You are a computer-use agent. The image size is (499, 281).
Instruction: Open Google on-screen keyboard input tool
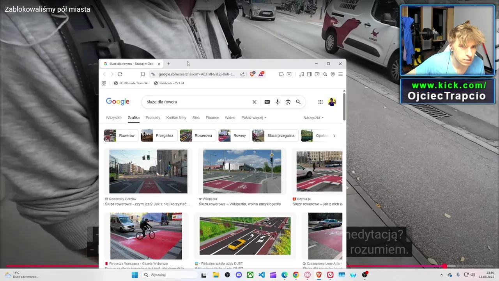coord(267,102)
